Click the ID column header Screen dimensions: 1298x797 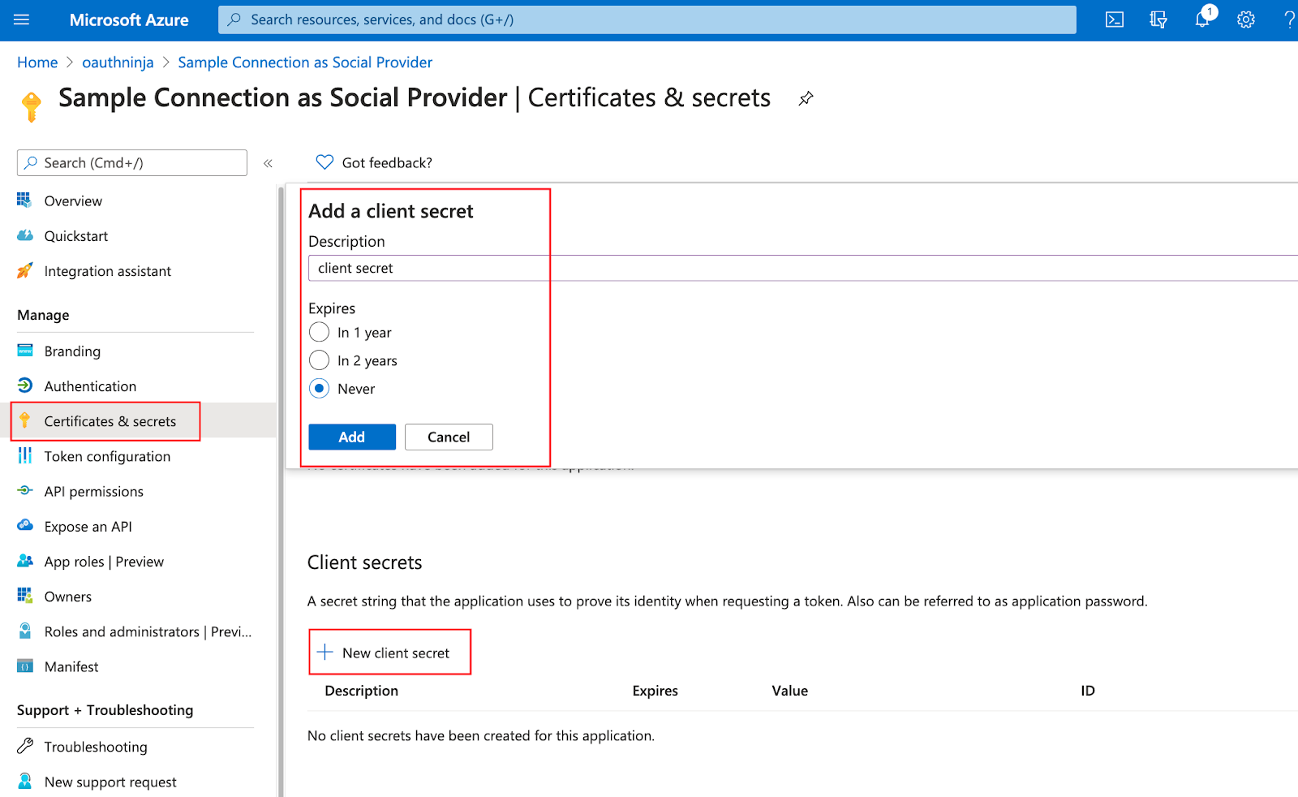1087,691
